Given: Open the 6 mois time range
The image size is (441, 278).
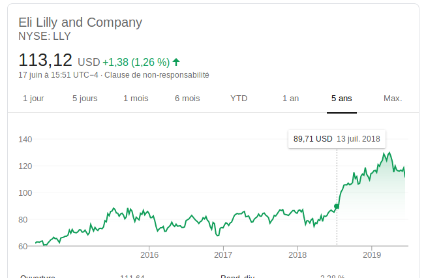Looking at the screenshot, I should click(x=187, y=99).
